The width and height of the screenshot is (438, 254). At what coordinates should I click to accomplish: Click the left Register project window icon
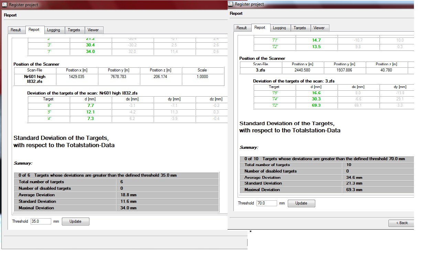(x=5, y=5)
